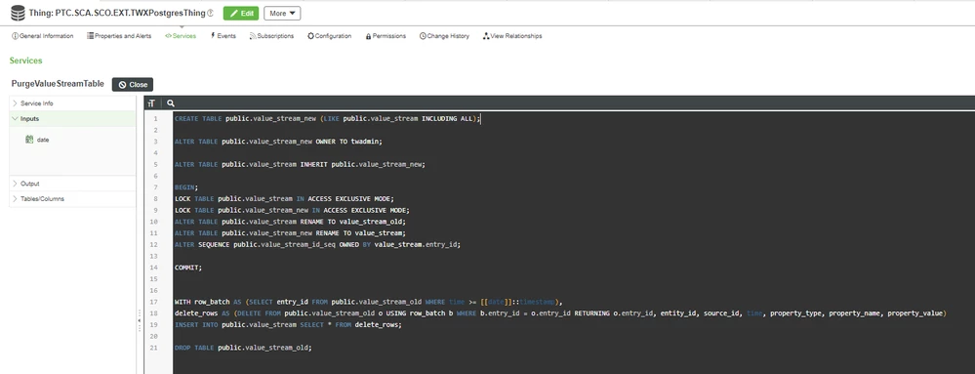This screenshot has width=975, height=374.
Task: Click the Edit button
Action: (x=241, y=13)
